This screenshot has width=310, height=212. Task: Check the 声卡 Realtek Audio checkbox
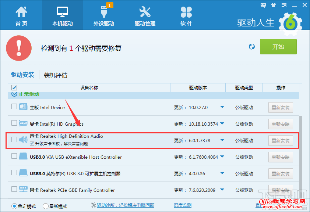click(14, 139)
